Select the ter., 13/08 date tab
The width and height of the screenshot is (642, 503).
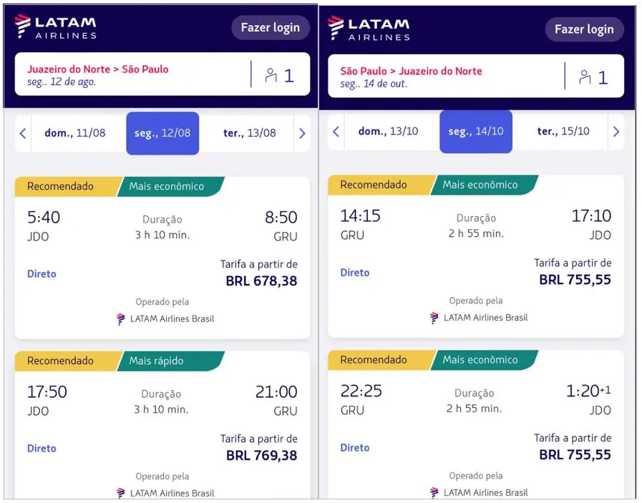point(250,133)
